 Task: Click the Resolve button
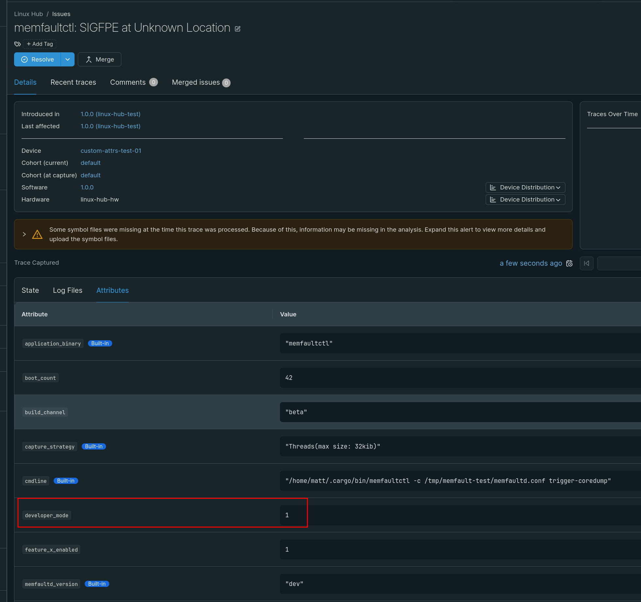tap(37, 60)
